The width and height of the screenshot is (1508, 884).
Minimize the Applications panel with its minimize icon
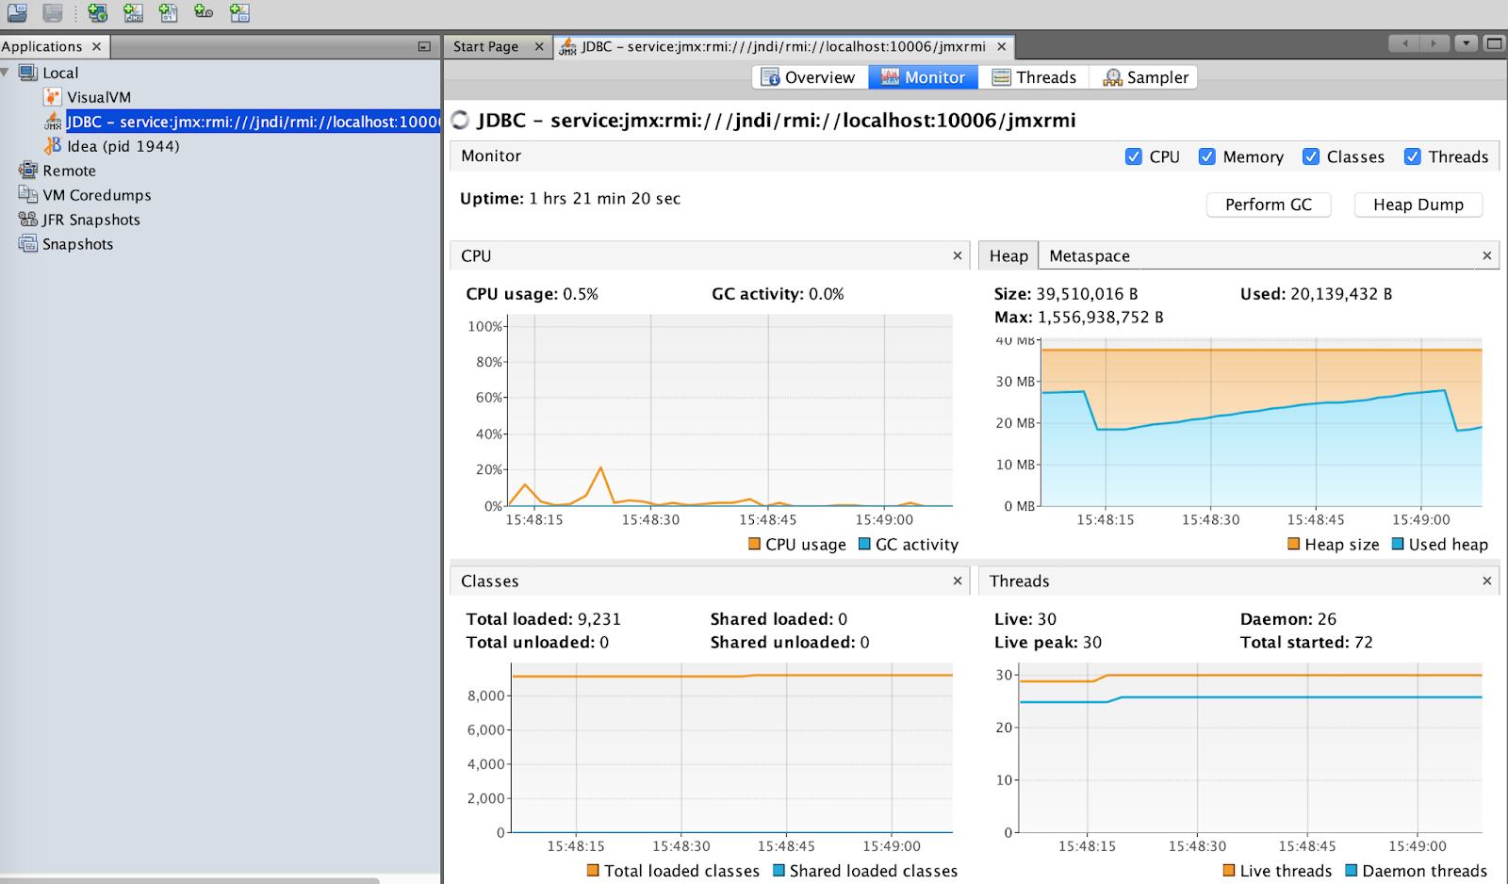pyautogui.click(x=424, y=46)
